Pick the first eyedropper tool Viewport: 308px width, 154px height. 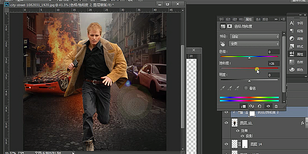(223, 89)
